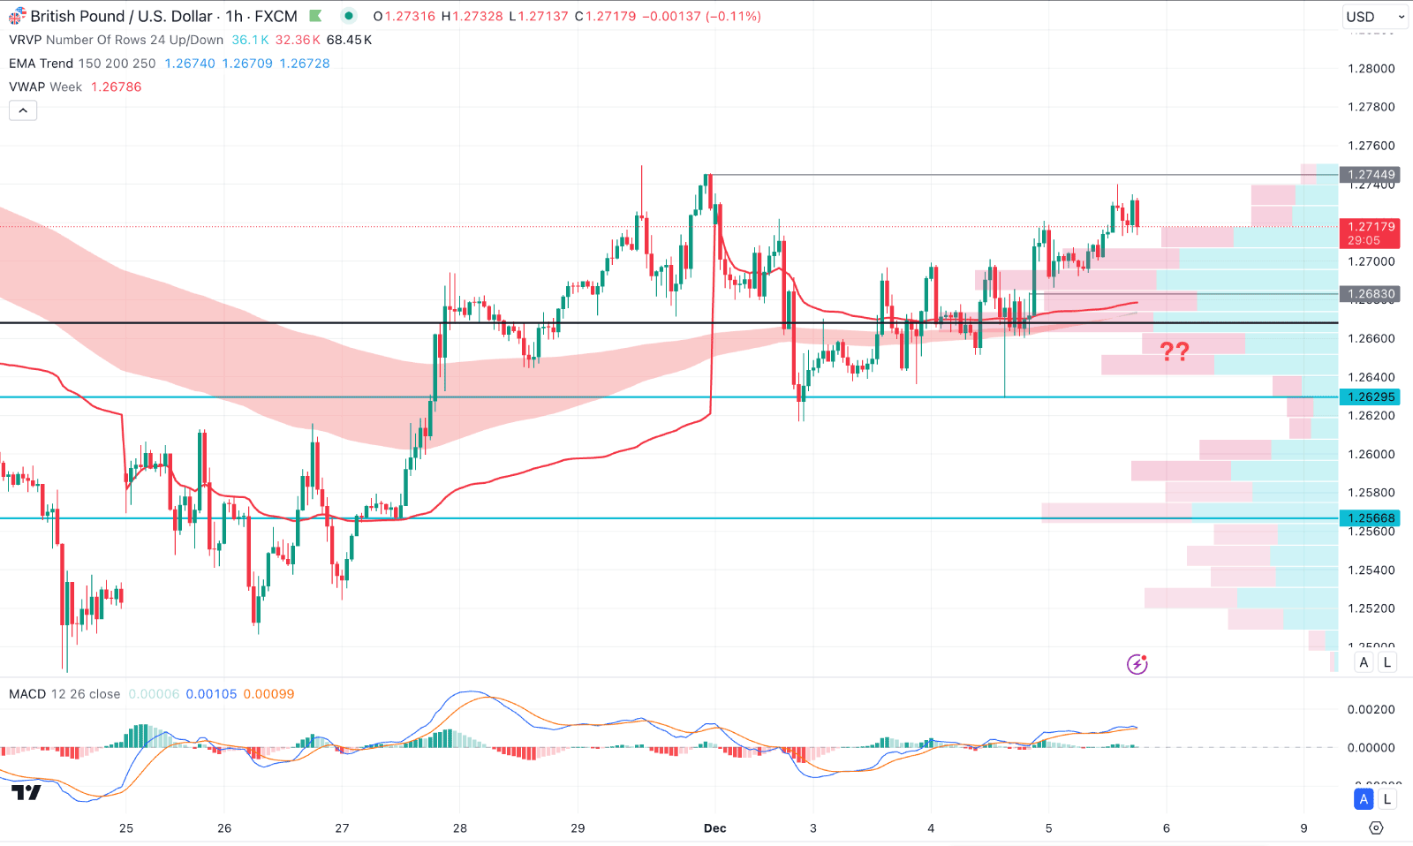Click the 1.28000 price axis label
Screen dimensions: 1413x846
click(x=1371, y=69)
